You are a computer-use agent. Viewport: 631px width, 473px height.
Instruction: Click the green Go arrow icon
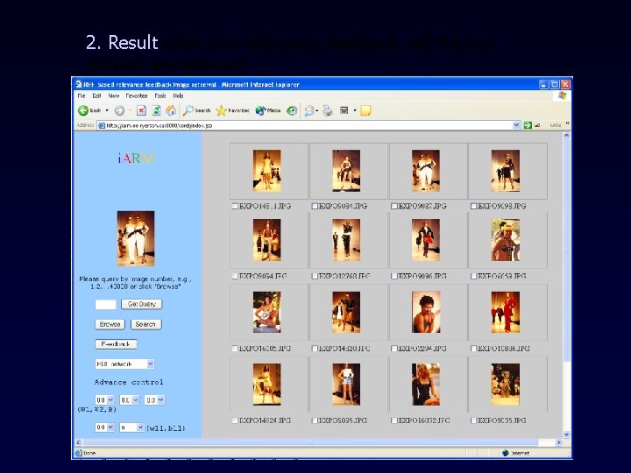point(528,125)
